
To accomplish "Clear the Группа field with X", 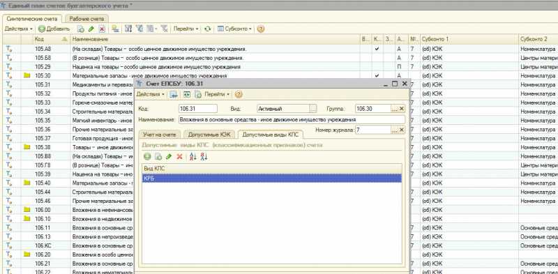I will 402,109.
